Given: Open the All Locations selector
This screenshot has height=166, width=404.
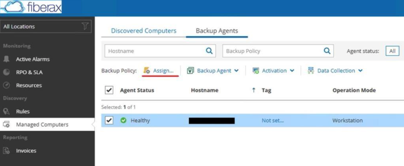Looking at the screenshot, I should (x=46, y=27).
